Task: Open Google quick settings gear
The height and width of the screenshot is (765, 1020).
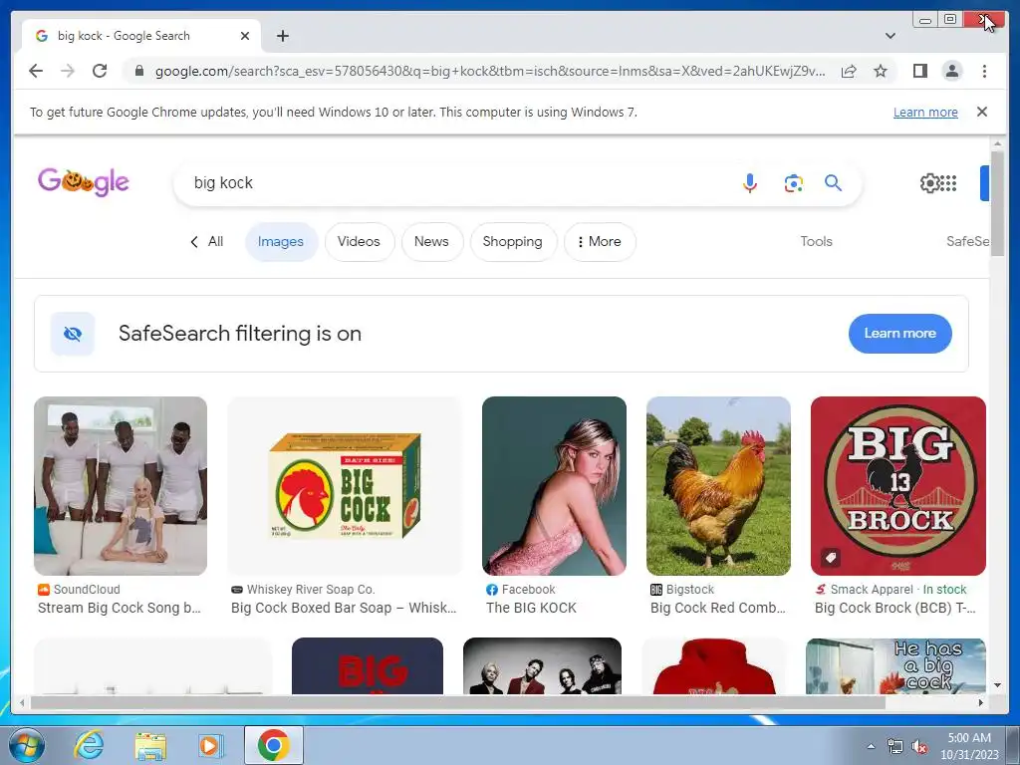Action: click(x=929, y=183)
